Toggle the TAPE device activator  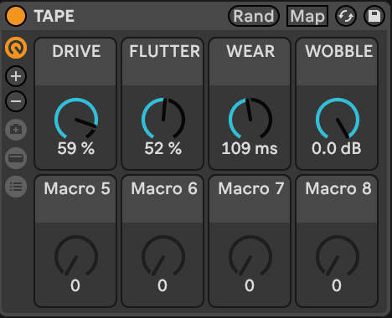tap(16, 16)
